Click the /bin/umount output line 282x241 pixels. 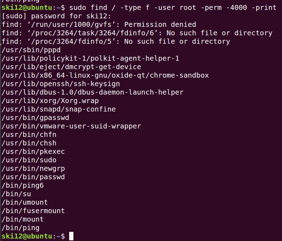(25, 202)
